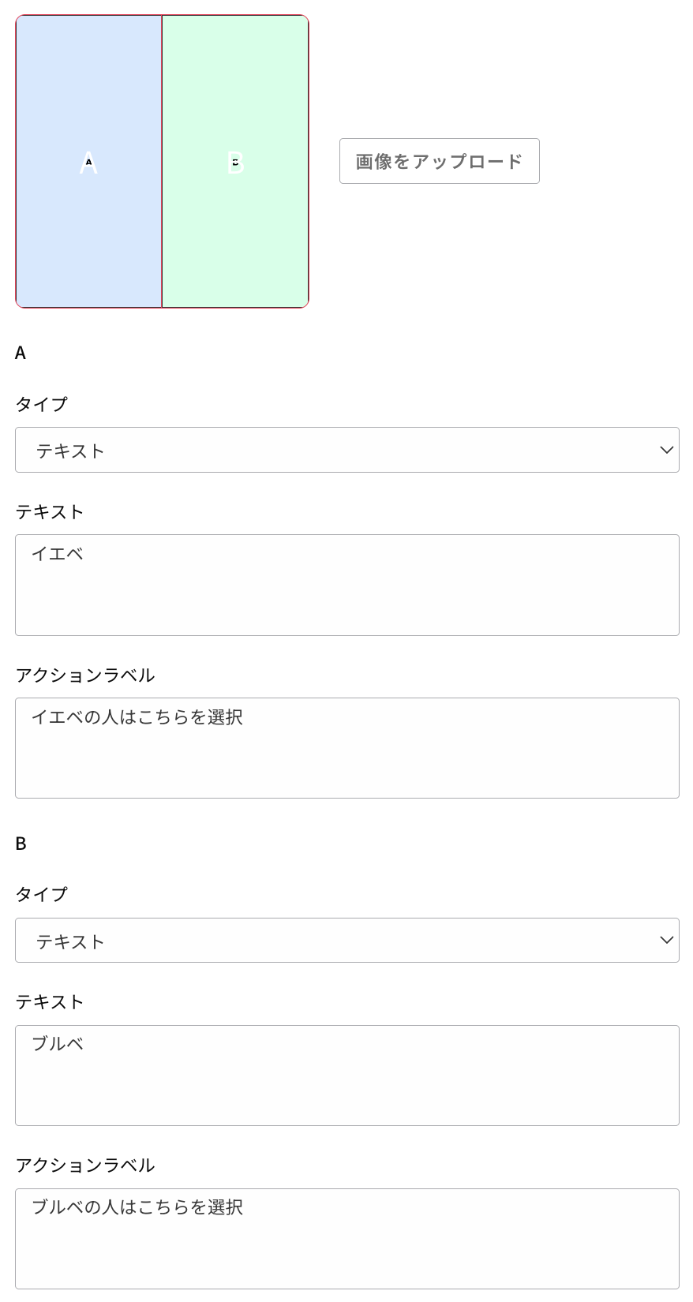Open the タイプ dropdown under section A

(x=347, y=450)
